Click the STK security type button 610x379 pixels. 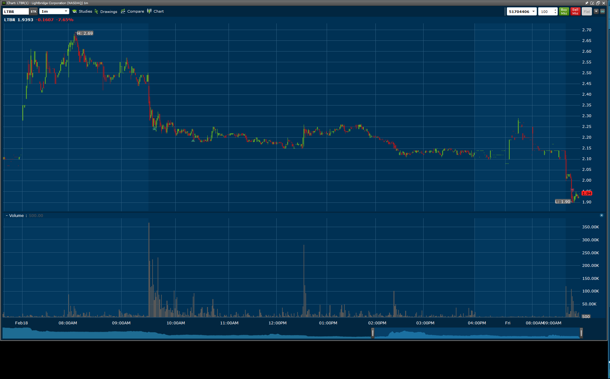(x=34, y=11)
